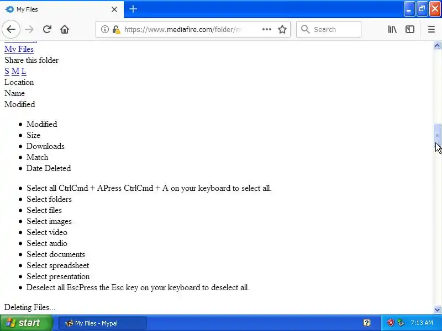Click Select spreadsheet entry
Viewport: 442px width, 331px height.
click(x=58, y=265)
